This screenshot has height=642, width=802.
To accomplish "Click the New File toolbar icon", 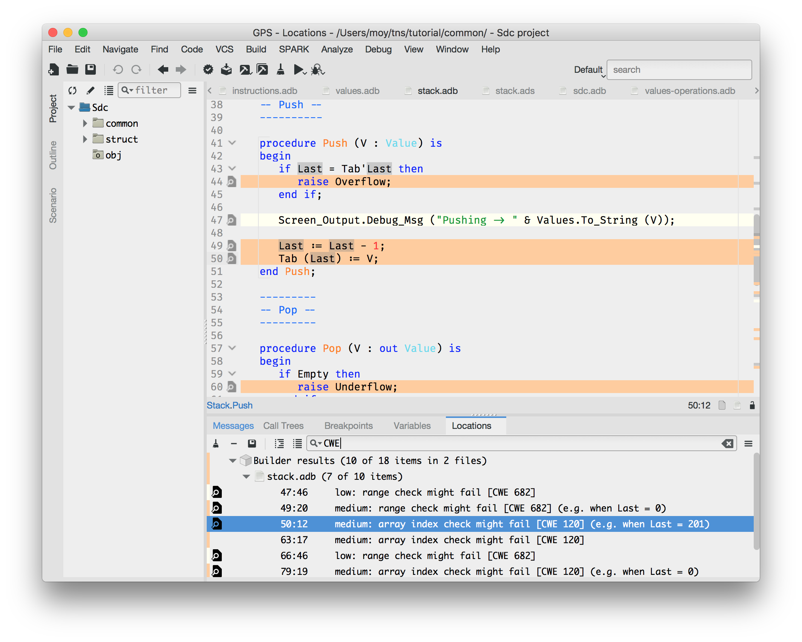I will 54,69.
